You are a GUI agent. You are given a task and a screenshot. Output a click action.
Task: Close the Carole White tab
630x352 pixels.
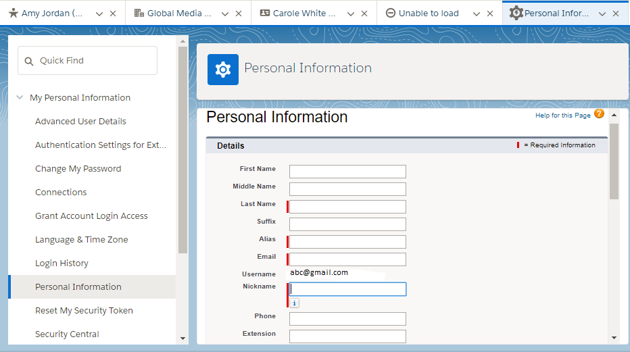click(x=364, y=14)
